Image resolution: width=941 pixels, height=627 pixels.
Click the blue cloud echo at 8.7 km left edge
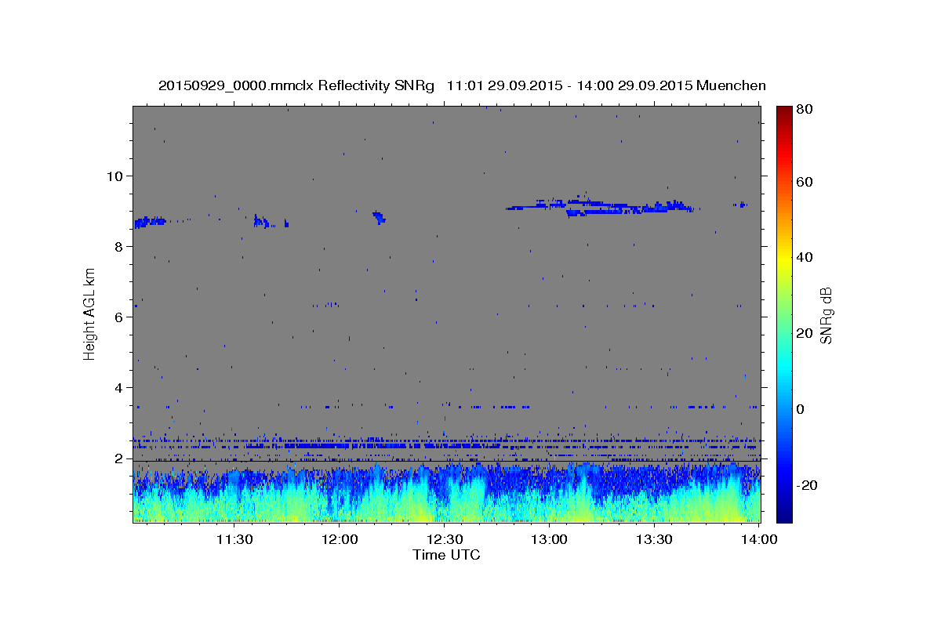coord(150,222)
